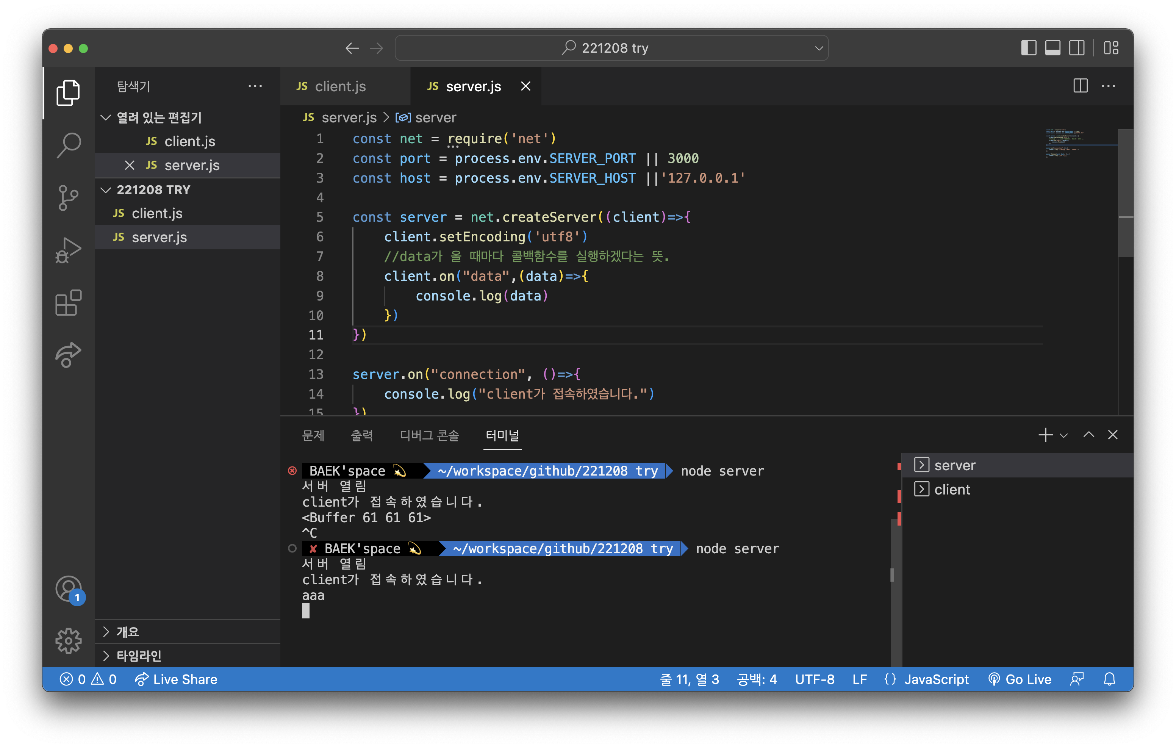This screenshot has height=748, width=1176.
Task: Split the editor to the right
Action: tap(1080, 86)
